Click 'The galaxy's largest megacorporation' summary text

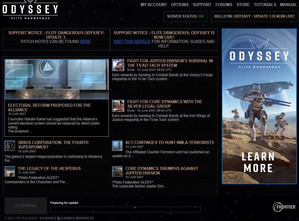[53, 158]
